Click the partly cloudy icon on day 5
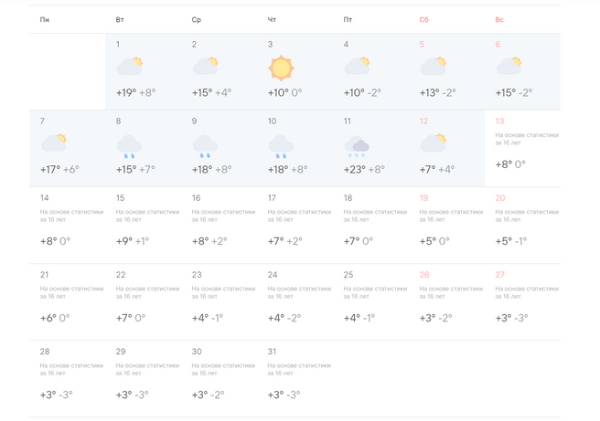 (x=433, y=67)
